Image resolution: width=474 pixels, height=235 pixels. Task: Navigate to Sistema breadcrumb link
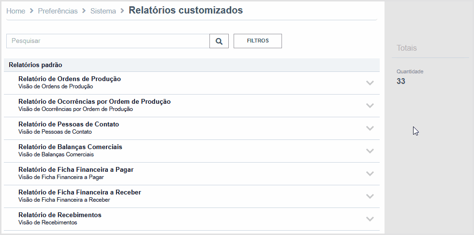tap(103, 11)
